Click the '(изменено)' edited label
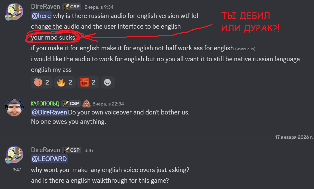The width and height of the screenshot is (314, 189). [x=245, y=49]
